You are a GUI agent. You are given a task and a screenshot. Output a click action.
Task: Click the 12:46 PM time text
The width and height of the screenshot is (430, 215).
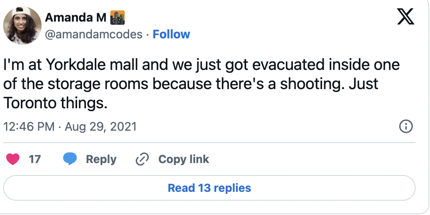pos(29,127)
